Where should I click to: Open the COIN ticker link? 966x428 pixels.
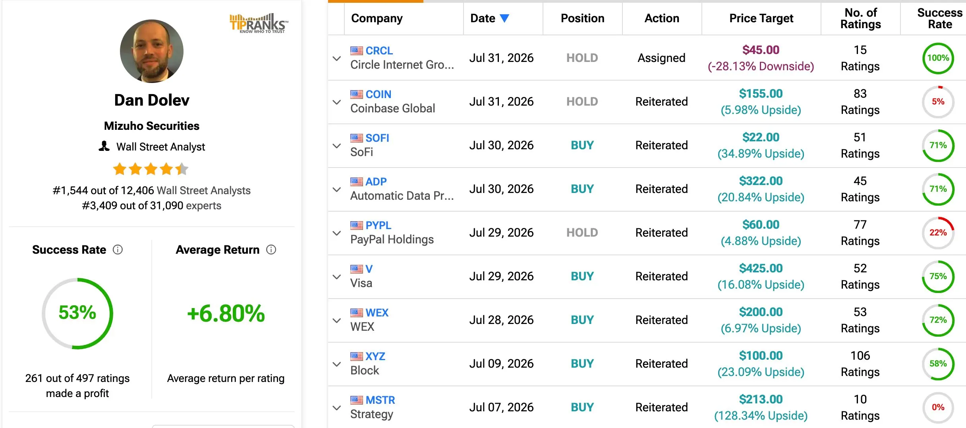coord(378,94)
